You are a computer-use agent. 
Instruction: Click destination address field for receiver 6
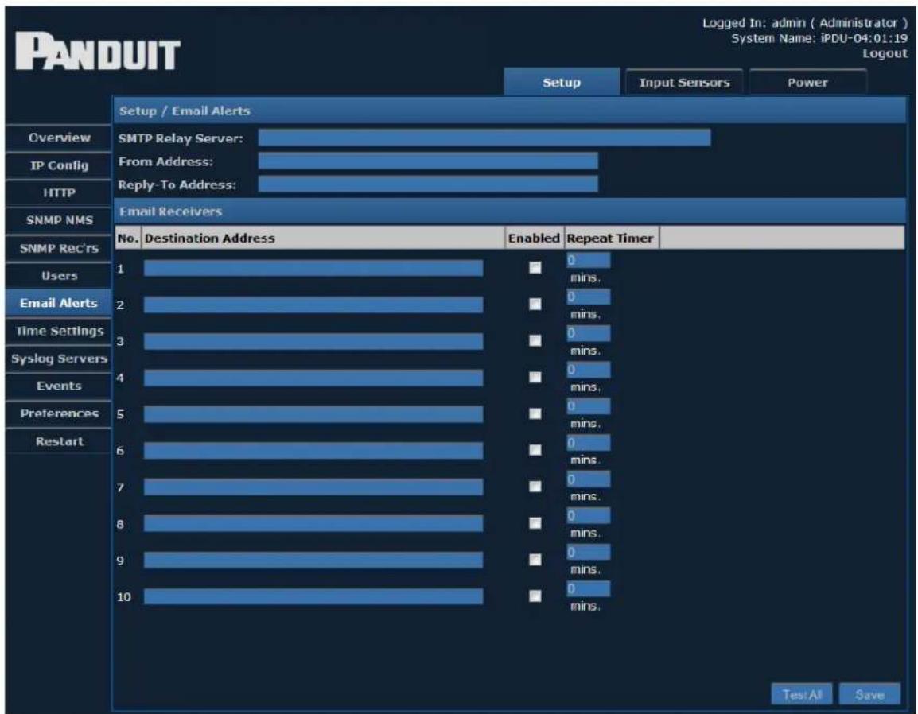313,451
